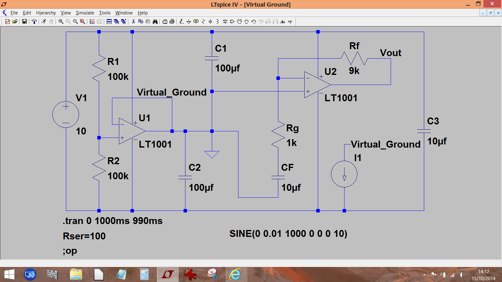Place an inductor component
Image resolution: width=502 pixels, height=282 pixels.
[217, 22]
